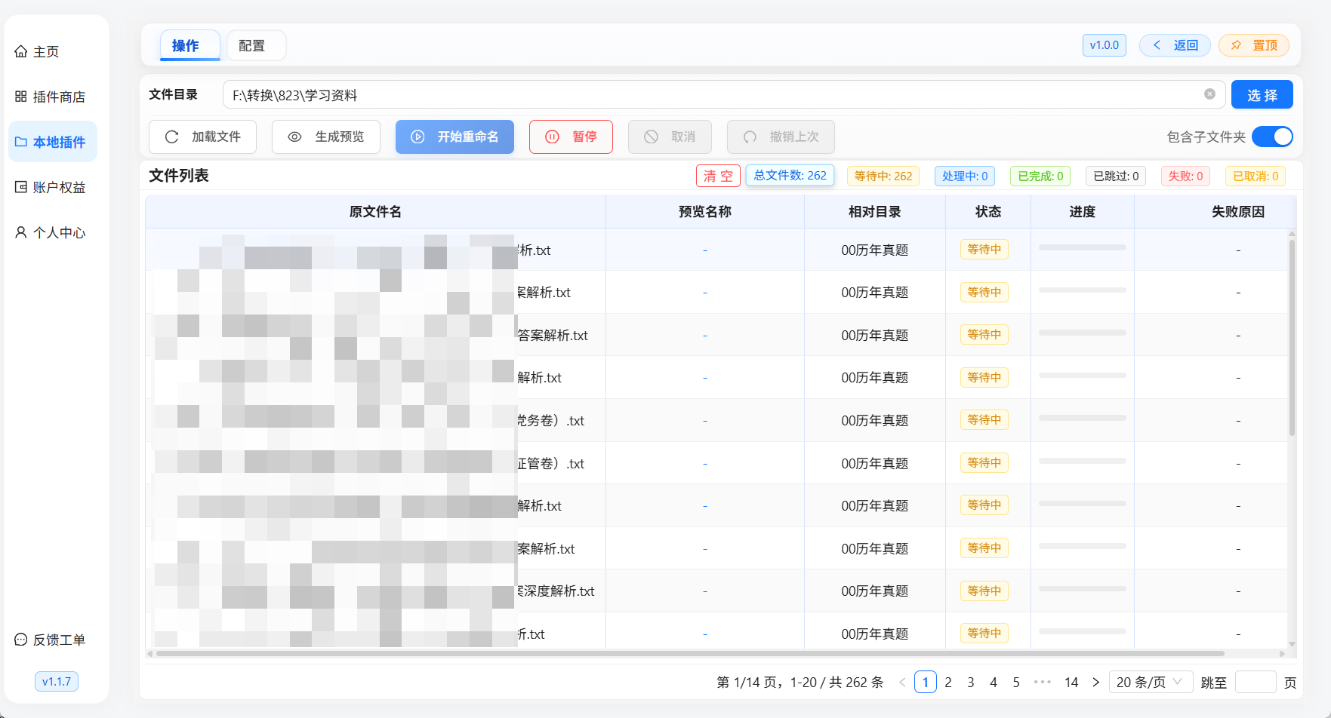Screen dimensions: 1331x718
Task: Click the 相对目录 column header
Action: pos(875,212)
